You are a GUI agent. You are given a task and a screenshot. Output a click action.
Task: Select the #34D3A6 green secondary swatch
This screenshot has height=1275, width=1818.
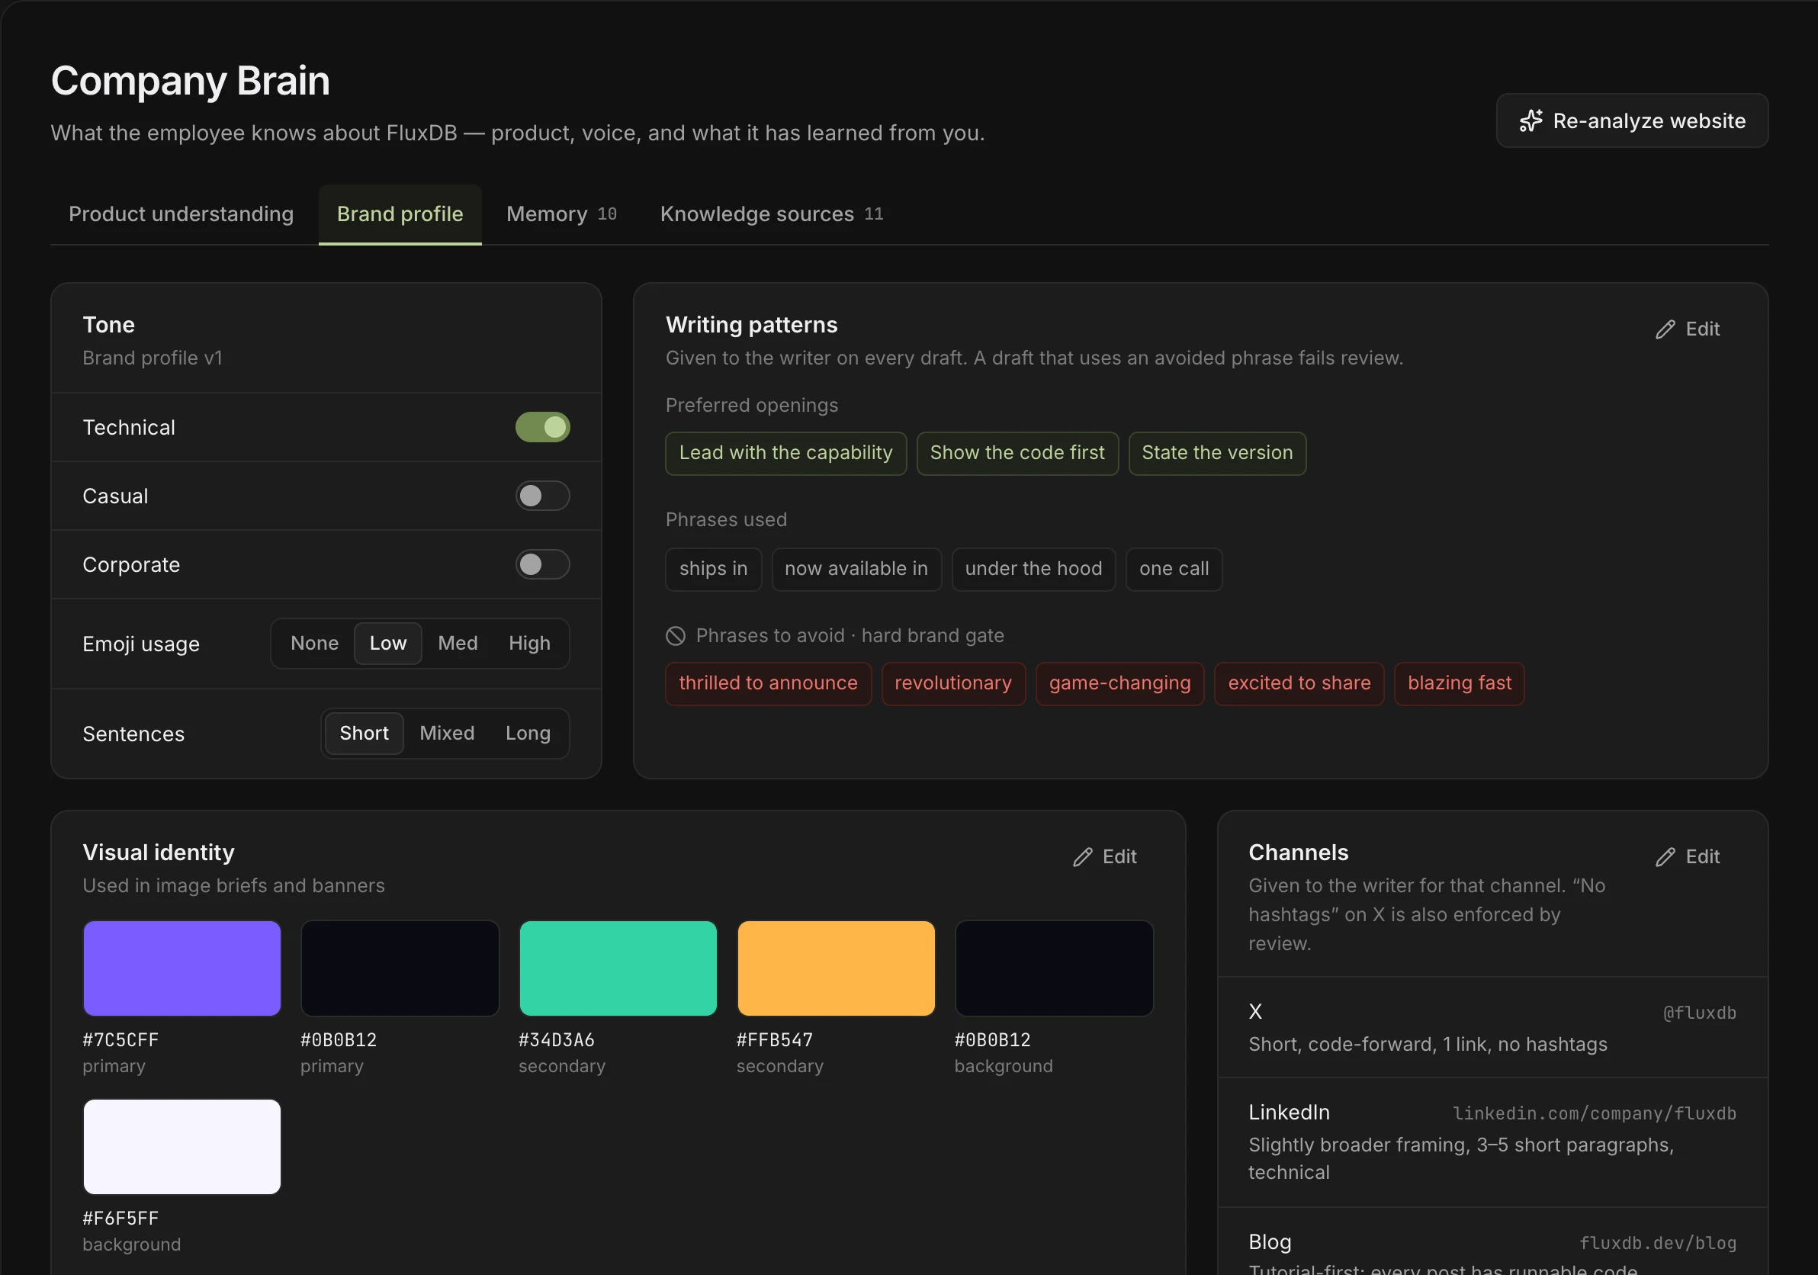618,968
